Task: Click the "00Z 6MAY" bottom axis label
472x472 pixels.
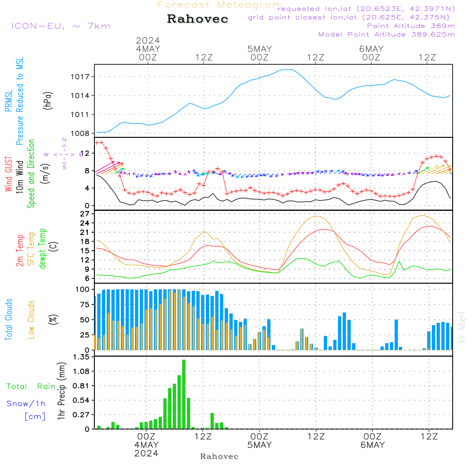Action: point(373,441)
